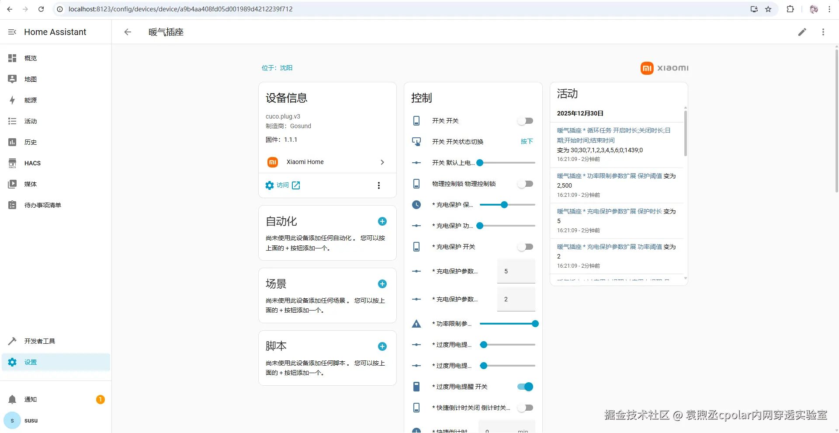This screenshot has width=839, height=433.
Task: Click the icon beside 过度用电提醒 开关
Action: coord(416,387)
